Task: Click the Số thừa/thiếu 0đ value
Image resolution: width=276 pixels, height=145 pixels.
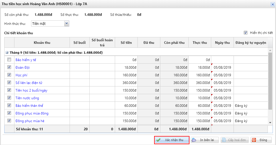Action: [139, 15]
